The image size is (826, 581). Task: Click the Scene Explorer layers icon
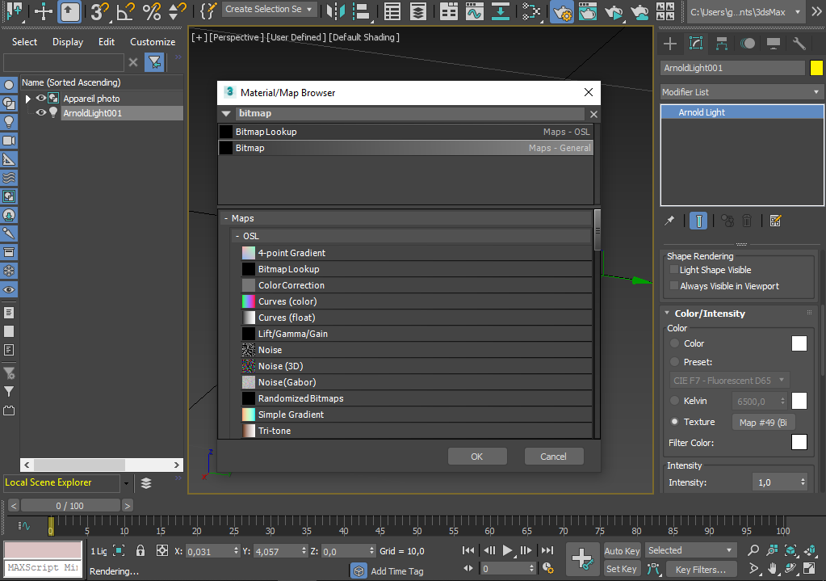click(x=146, y=483)
